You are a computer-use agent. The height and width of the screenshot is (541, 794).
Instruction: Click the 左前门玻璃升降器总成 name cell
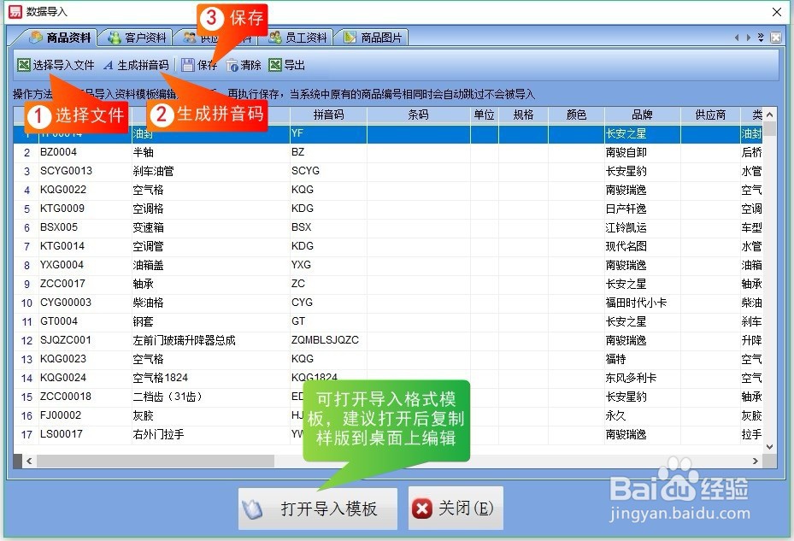(x=210, y=340)
